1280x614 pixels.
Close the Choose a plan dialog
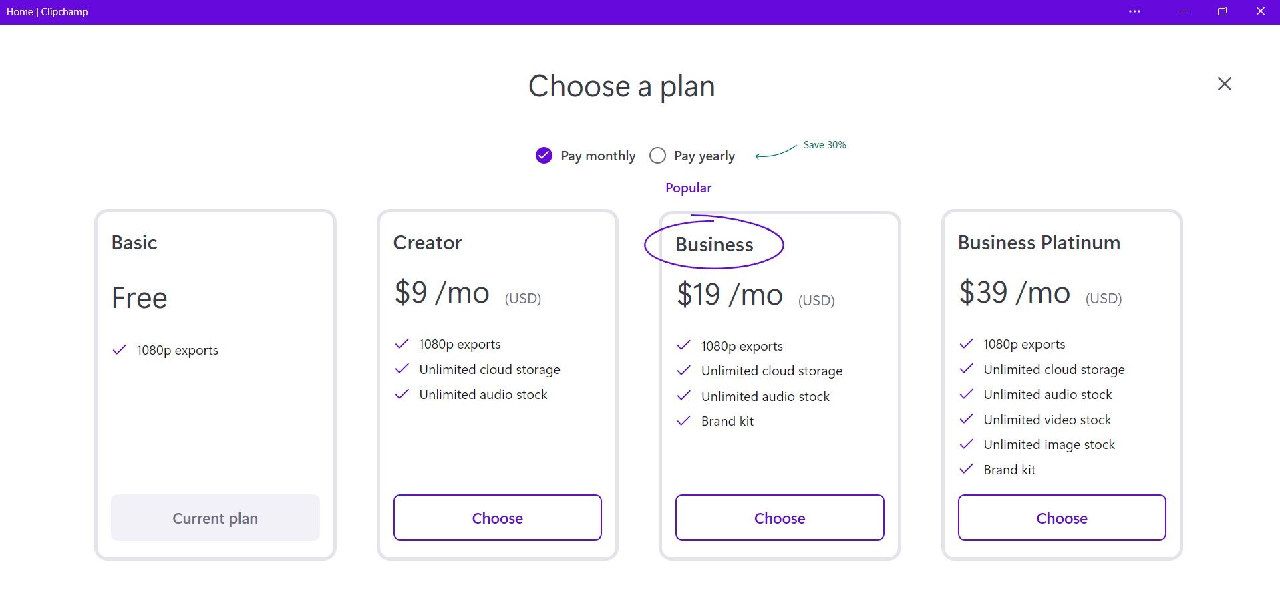click(1224, 84)
